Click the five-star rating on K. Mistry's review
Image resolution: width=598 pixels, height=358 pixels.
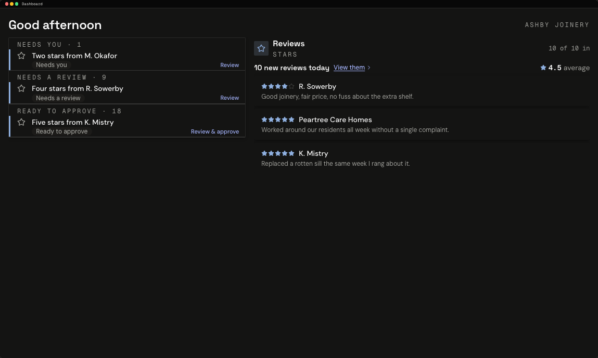(277, 153)
